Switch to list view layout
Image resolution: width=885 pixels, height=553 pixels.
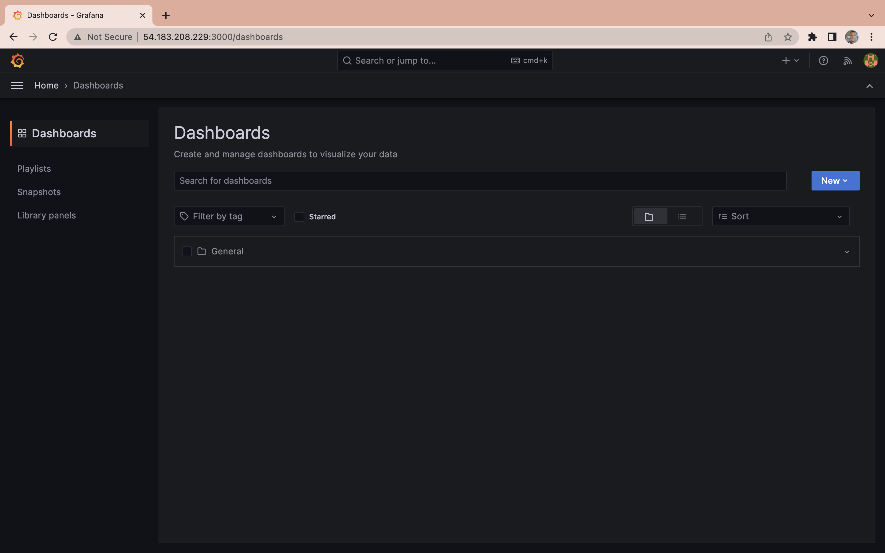(682, 217)
